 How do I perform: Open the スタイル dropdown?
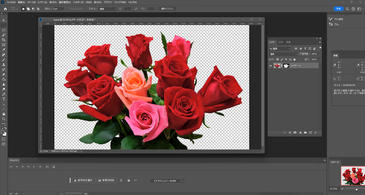[108, 9]
